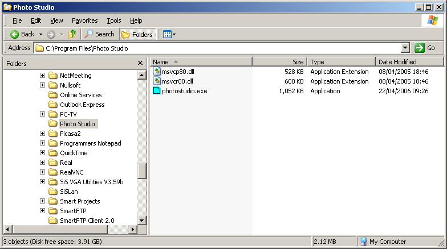Open the Address bar dropdown
Screen dimensions: 447x249
405,48
